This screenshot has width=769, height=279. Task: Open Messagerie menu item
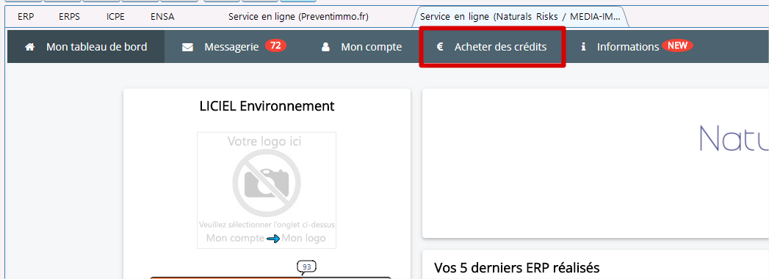(231, 47)
